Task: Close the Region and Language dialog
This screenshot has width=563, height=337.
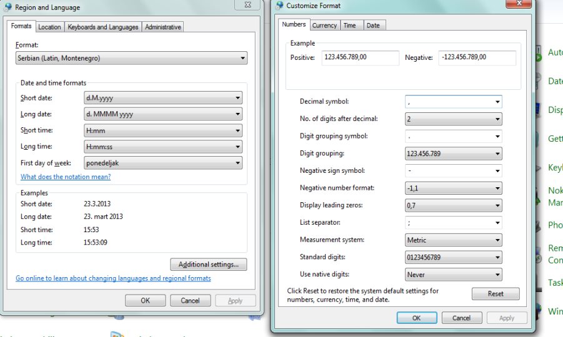Action: pos(247,4)
